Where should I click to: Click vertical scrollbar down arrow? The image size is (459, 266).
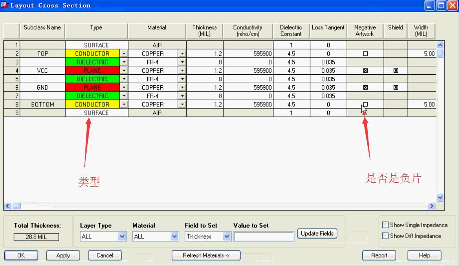coord(440,198)
